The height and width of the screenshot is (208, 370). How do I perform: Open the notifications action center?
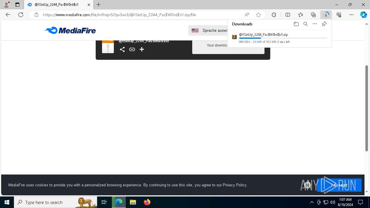(x=360, y=202)
